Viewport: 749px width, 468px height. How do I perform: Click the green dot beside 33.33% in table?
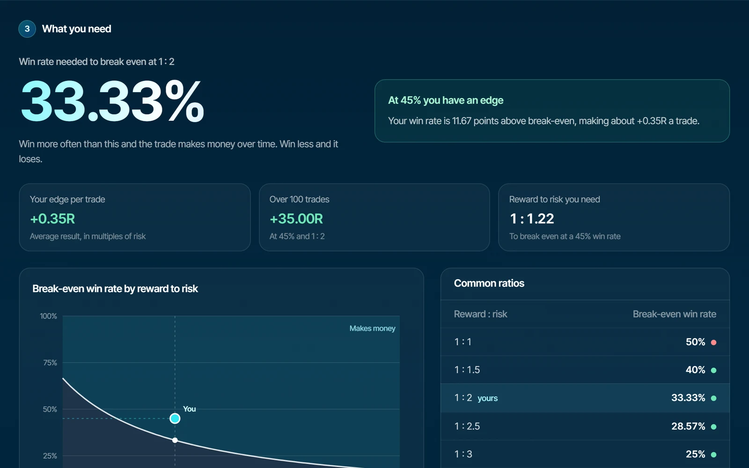point(714,398)
